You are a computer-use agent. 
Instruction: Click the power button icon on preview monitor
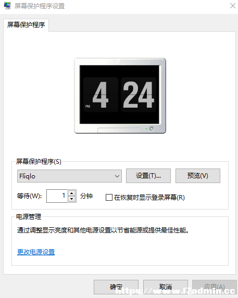pyautogui.click(x=152, y=128)
